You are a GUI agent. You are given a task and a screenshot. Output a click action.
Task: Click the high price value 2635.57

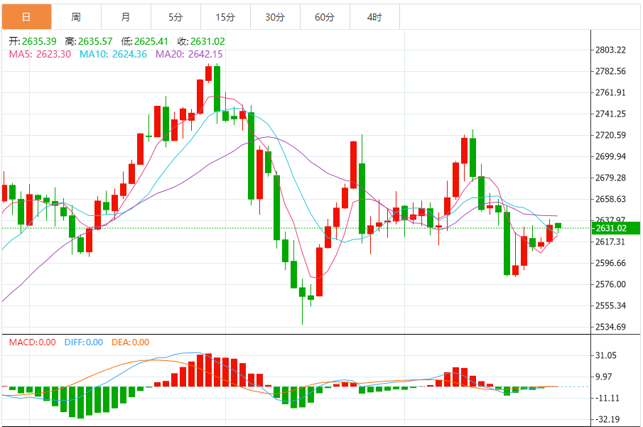(x=95, y=41)
